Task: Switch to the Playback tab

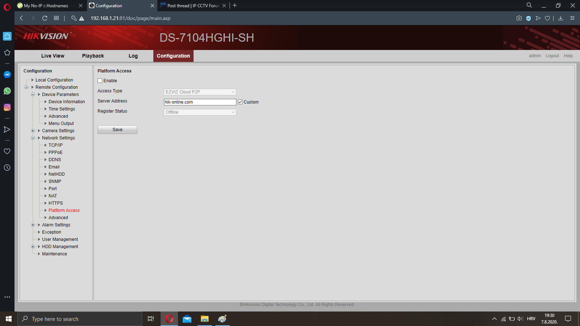Action: tap(93, 56)
